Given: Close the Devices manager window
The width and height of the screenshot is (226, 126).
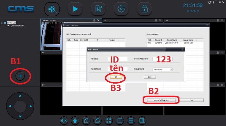Looking at the screenshot, I should pyautogui.click(x=207, y=25).
